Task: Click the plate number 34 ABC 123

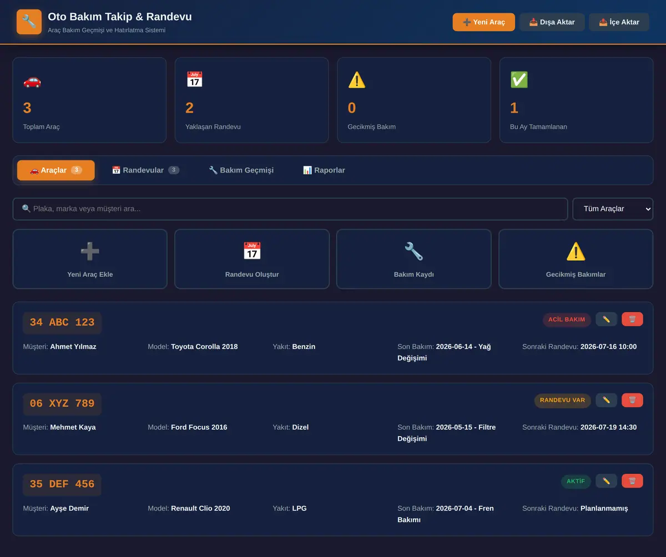Action: (x=62, y=322)
